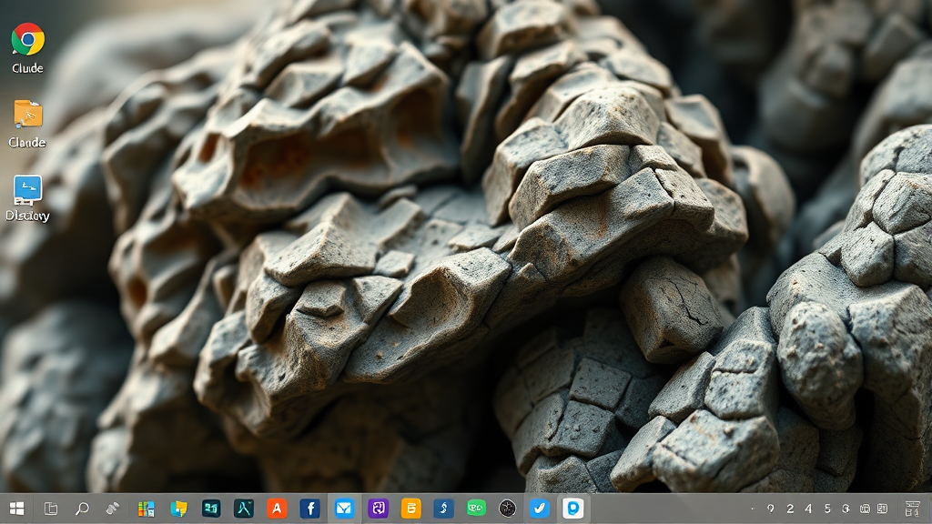Open the round black clock-like icon

tap(508, 509)
